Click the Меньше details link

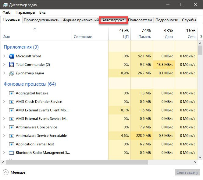coord(18,172)
